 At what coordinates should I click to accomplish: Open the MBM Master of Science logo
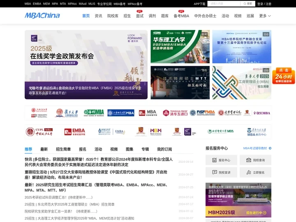(x=148, y=132)
